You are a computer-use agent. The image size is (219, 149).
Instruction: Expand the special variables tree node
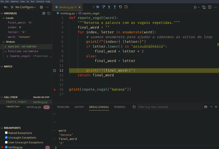[x=5, y=46]
